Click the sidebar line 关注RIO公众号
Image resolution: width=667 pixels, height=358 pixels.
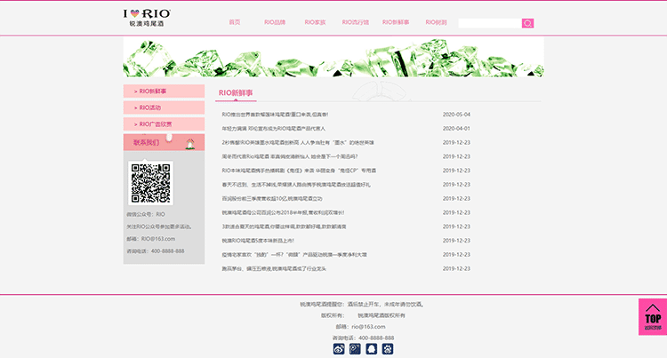[158, 227]
